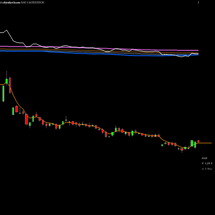Click the NSE CASTEXTECH chart title
Image resolution: width=215 pixels, height=215 pixels.
click(32, 3)
